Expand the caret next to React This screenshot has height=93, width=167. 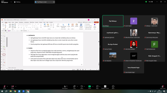(x=84, y=86)
